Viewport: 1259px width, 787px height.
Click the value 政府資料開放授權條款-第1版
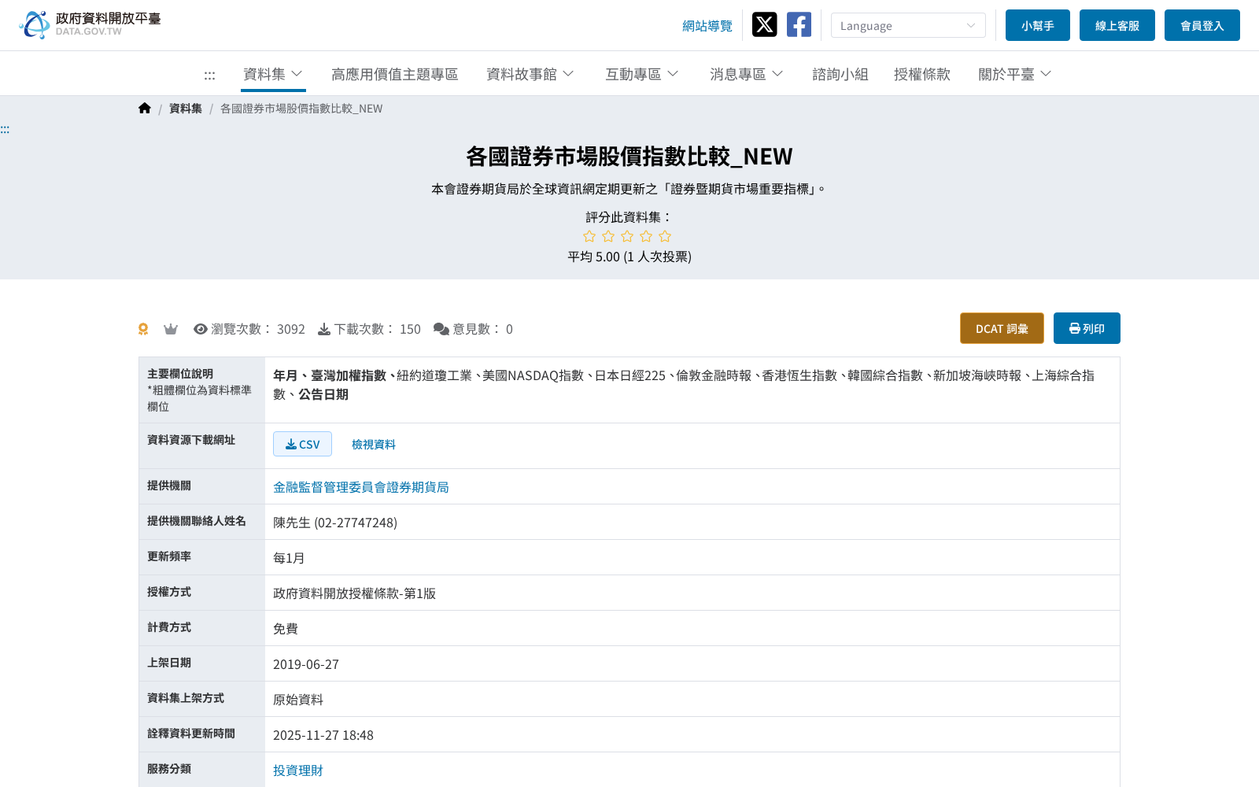(354, 593)
